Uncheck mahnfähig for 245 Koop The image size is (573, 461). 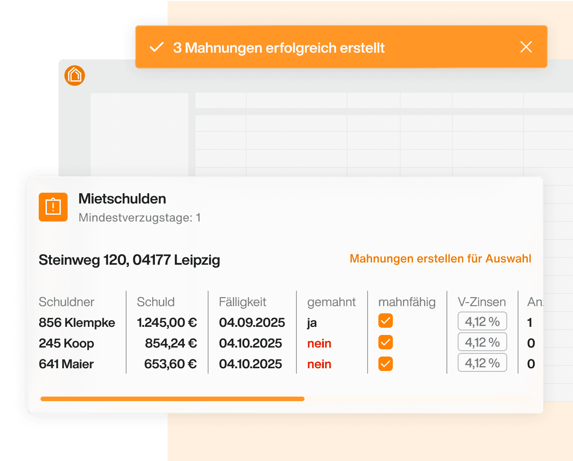(x=385, y=343)
